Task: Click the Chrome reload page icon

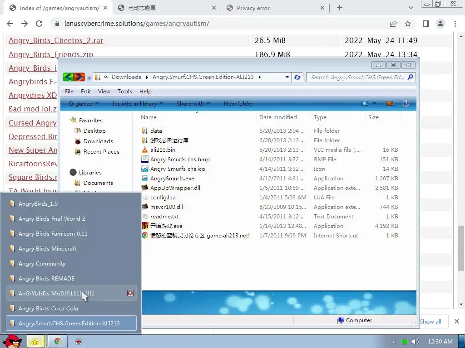Action: 39,24
